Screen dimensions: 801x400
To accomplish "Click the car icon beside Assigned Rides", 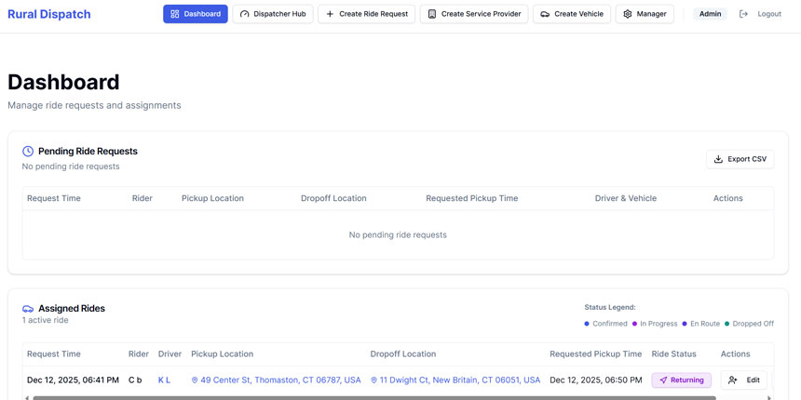I will [28, 309].
